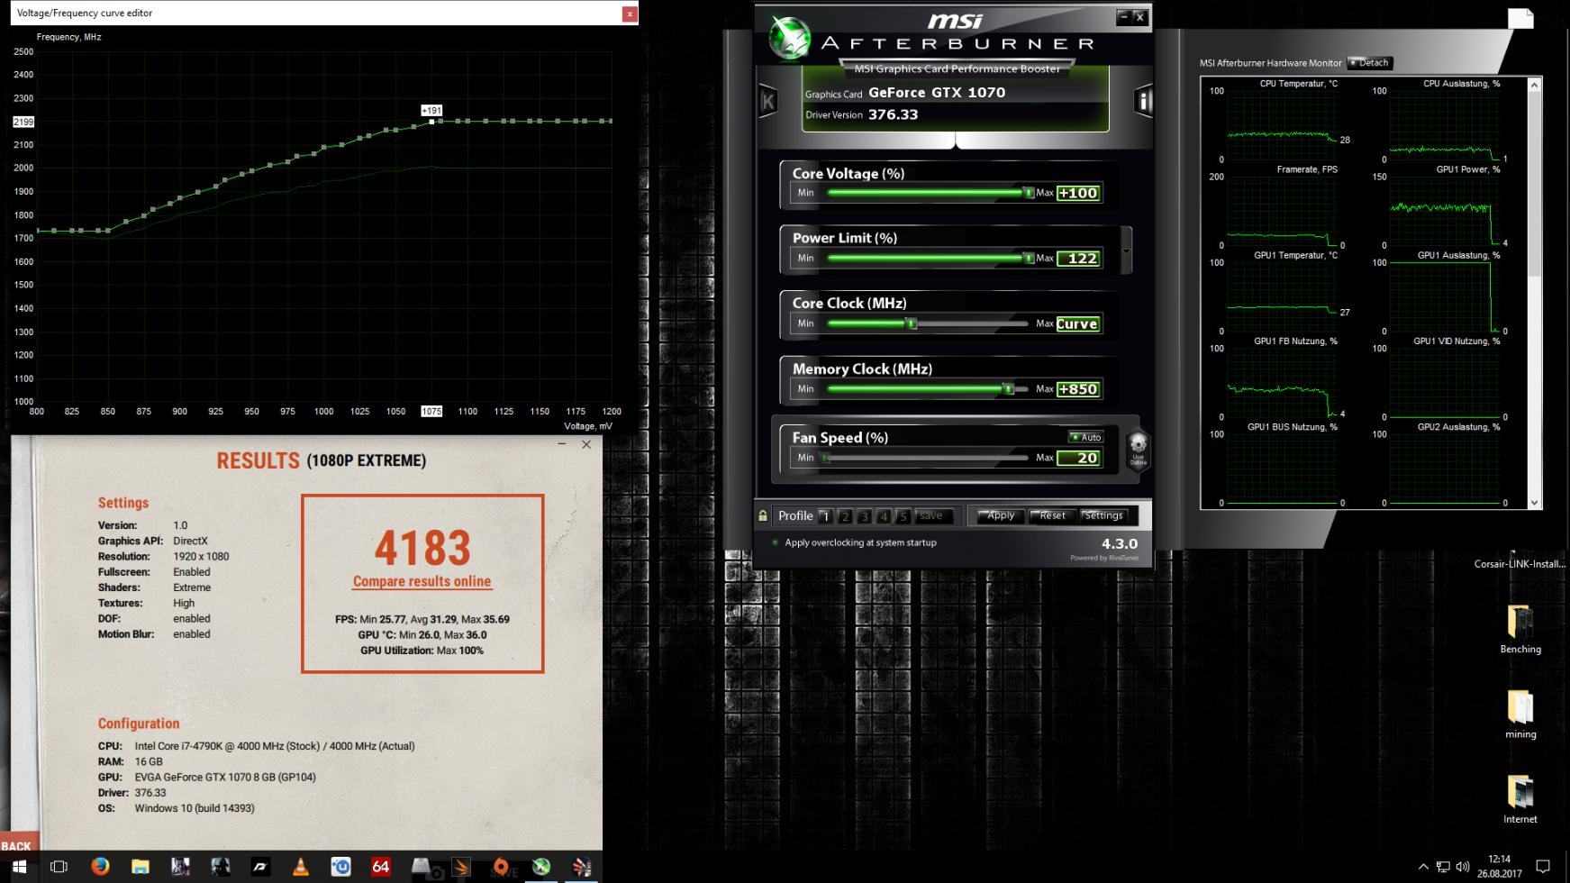Open Corsair-LINK-Install desktop file
Screen dimensions: 1570x883
pos(1520,563)
